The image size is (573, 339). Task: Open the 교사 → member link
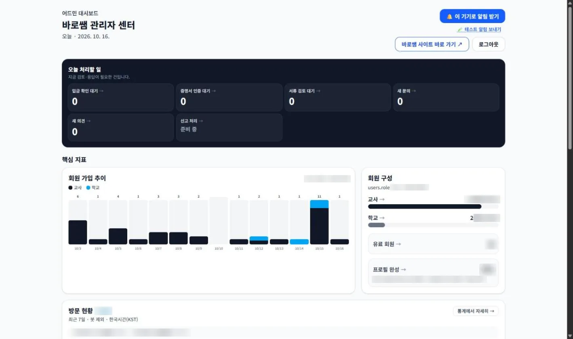tap(376, 199)
